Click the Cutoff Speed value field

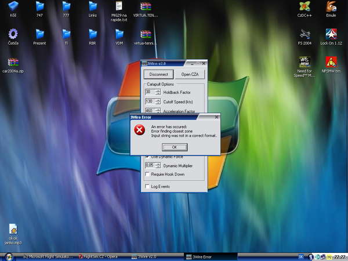point(150,101)
